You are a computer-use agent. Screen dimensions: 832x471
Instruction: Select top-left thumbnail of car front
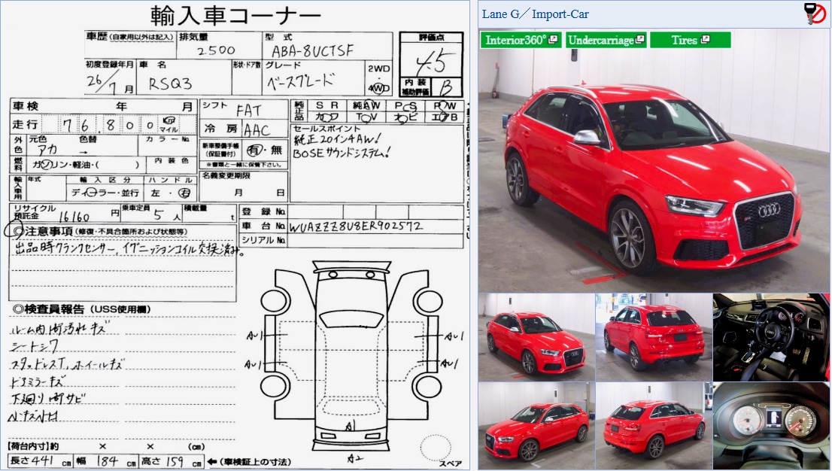coord(536,336)
